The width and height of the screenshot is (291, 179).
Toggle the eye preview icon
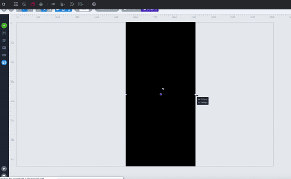pos(53,4)
